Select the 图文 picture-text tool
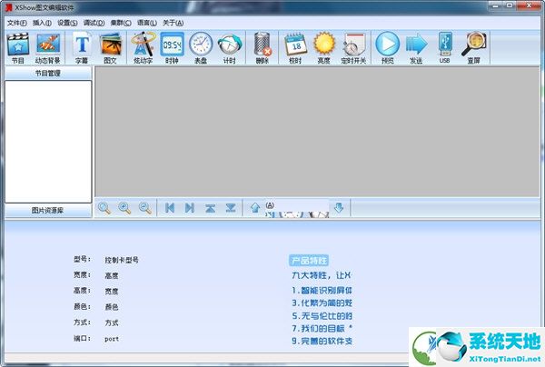The height and width of the screenshot is (367, 545). coord(111,48)
